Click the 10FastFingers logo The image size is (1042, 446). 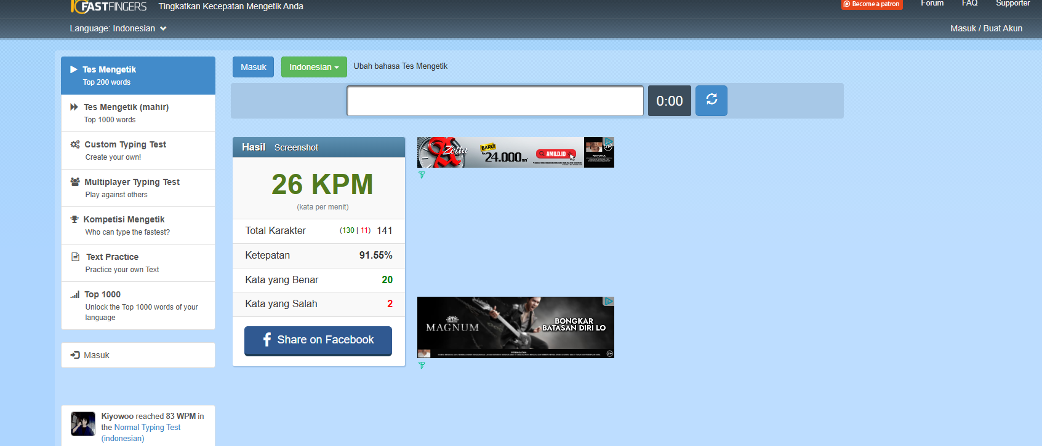109,6
